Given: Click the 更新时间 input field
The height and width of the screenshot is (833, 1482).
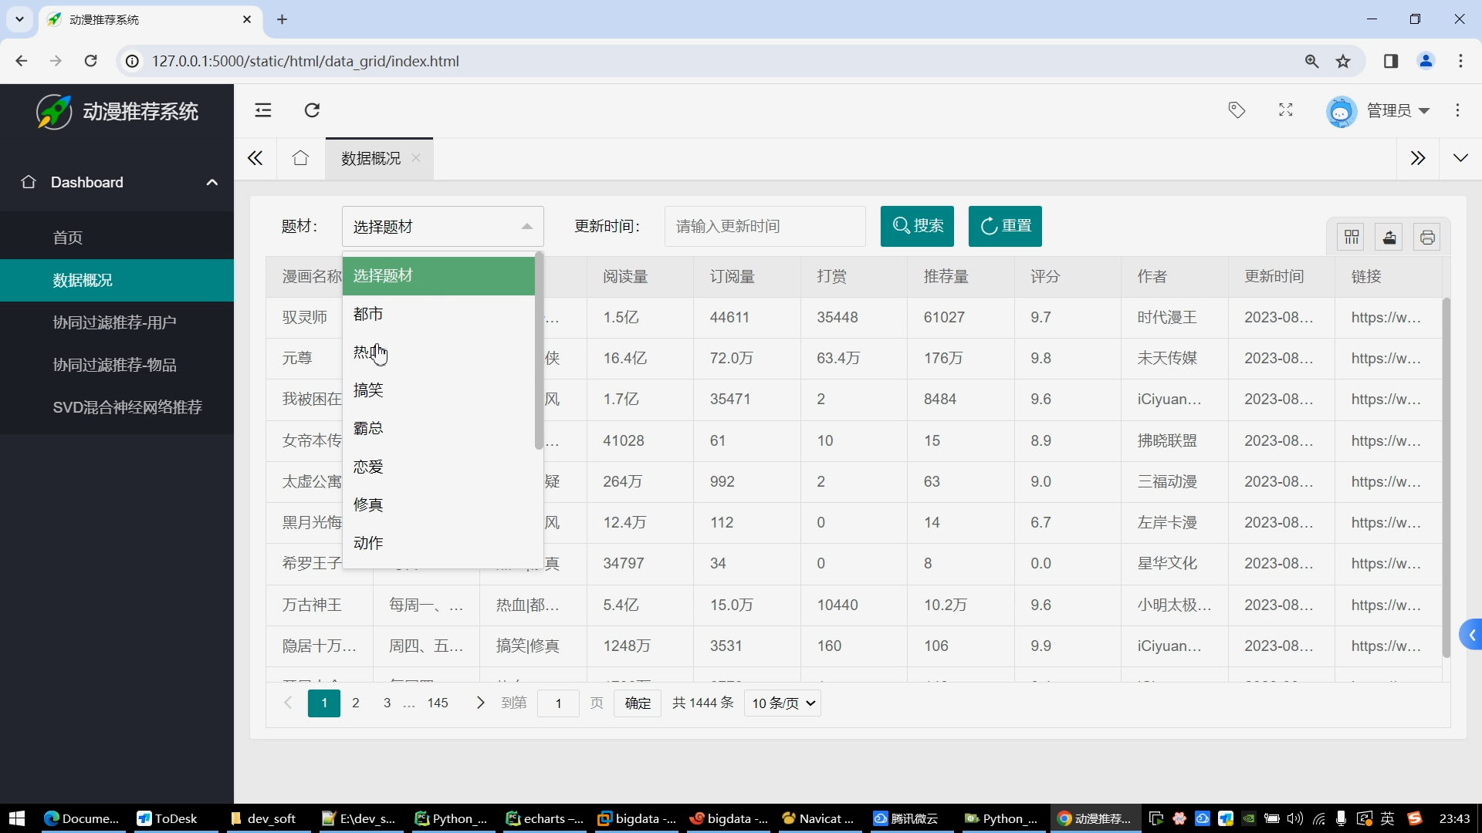Looking at the screenshot, I should pyautogui.click(x=764, y=226).
